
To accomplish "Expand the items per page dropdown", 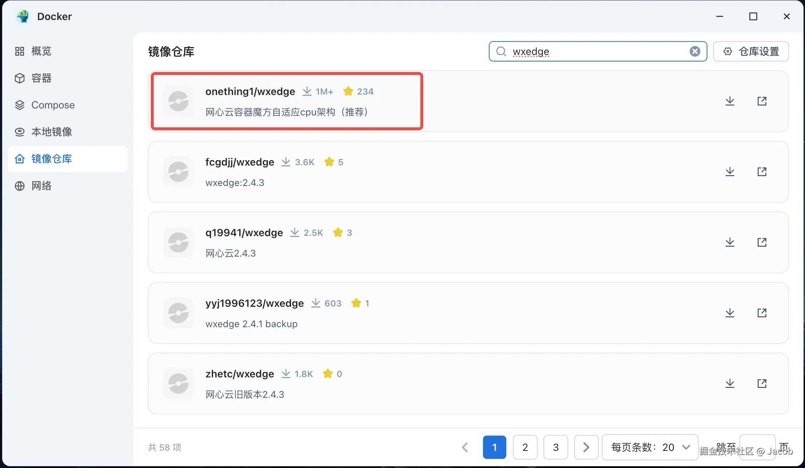I will coord(650,447).
